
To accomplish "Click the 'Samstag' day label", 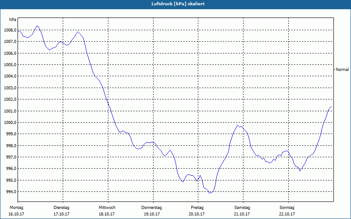I will (242, 208).
